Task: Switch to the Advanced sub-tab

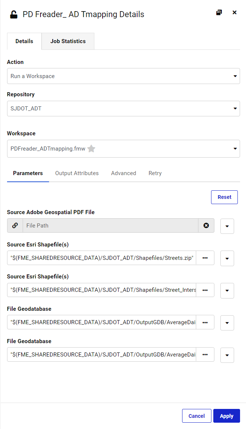Action: (x=123, y=173)
